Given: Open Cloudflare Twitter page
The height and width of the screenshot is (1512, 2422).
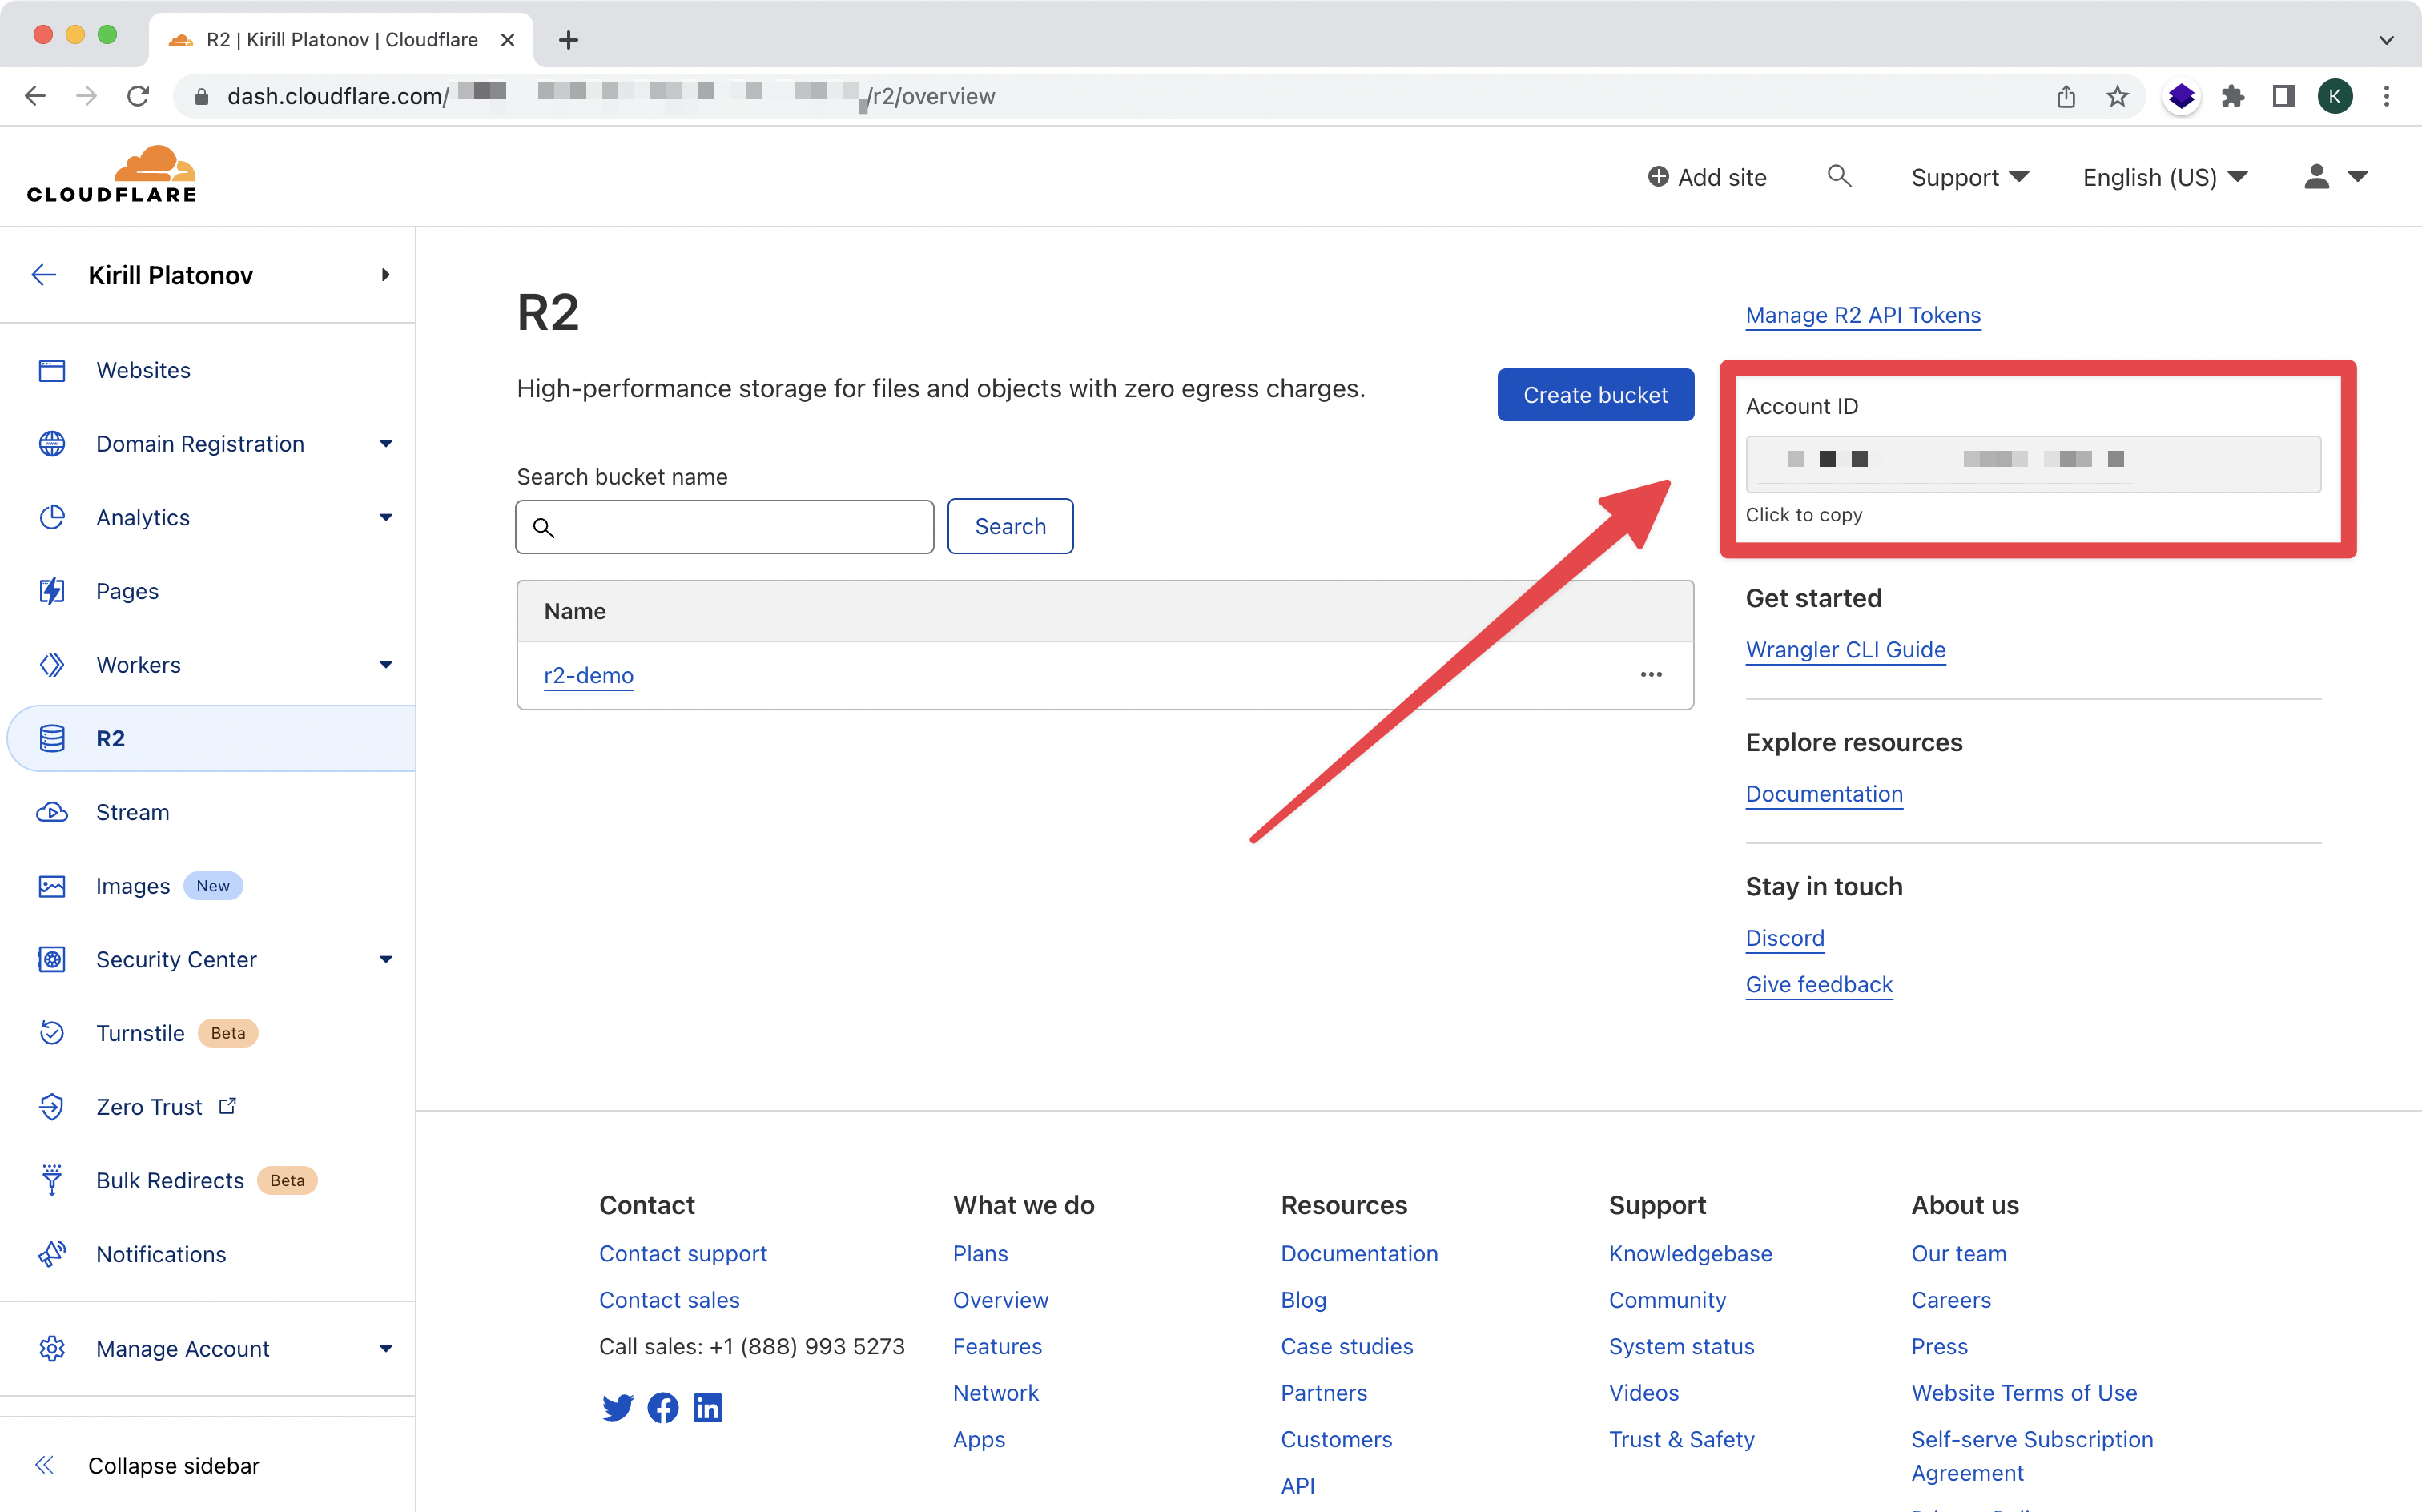Looking at the screenshot, I should tap(617, 1408).
